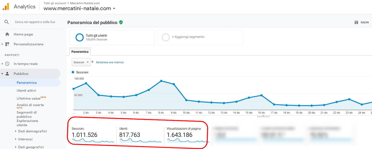Open the Sessioni metric dropdown
Image resolution: width=372 pixels, height=149 pixels.
click(x=81, y=62)
